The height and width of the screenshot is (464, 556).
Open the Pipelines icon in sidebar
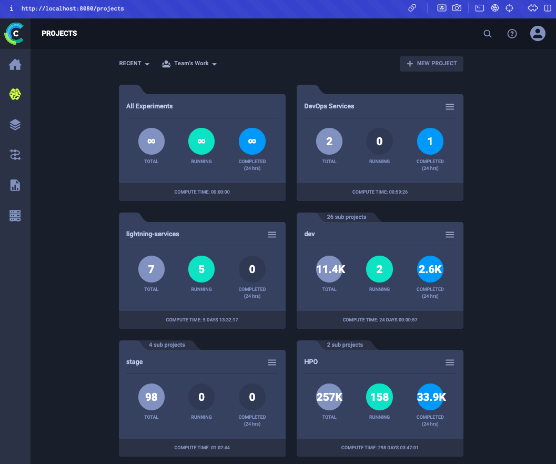click(x=15, y=155)
